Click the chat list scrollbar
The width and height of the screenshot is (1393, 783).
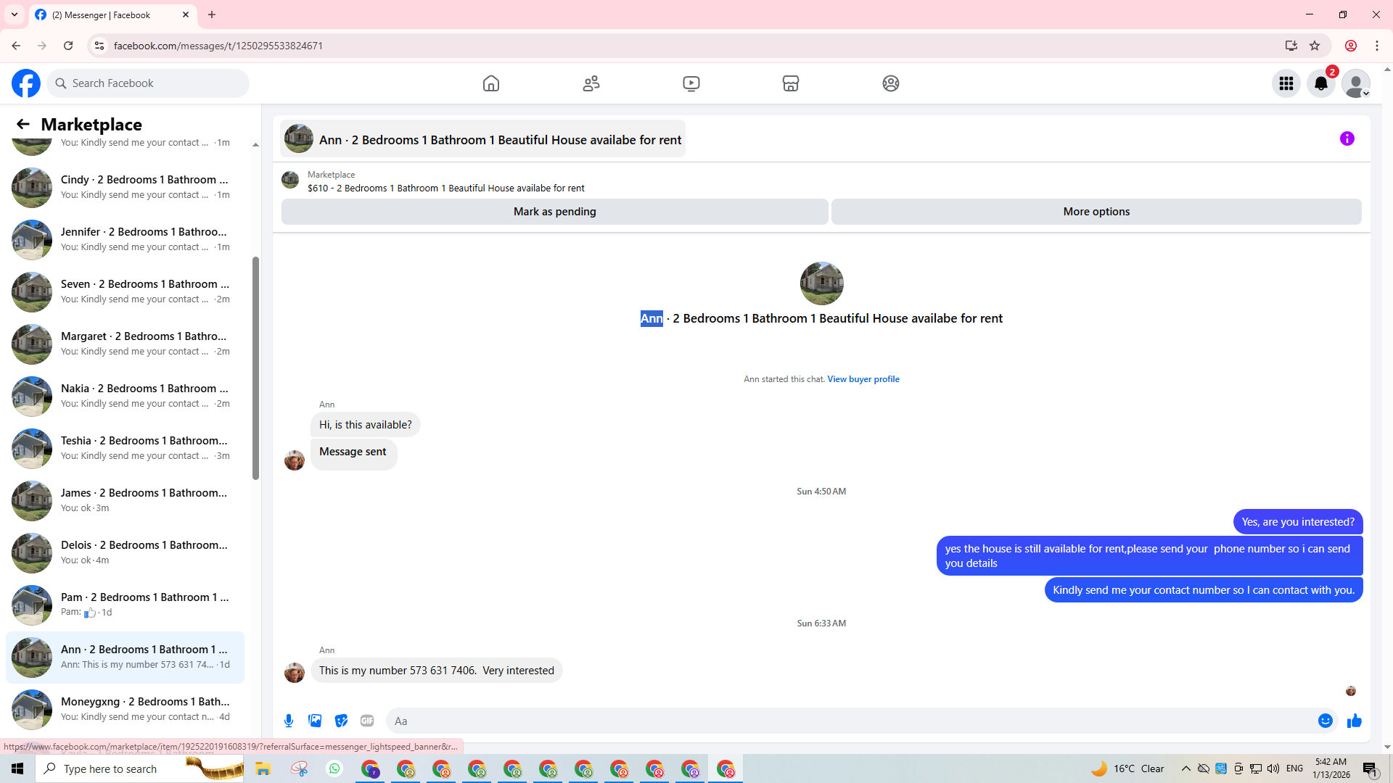click(255, 368)
